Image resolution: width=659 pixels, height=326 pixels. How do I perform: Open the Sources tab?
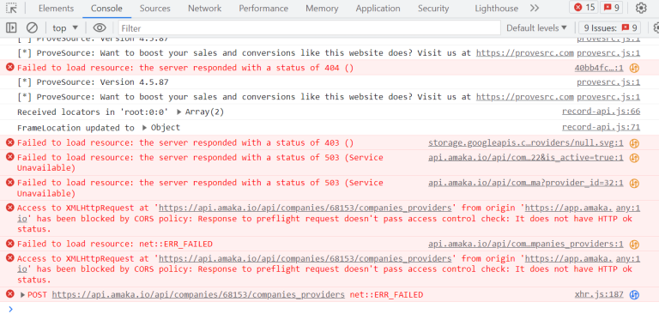pos(155,9)
